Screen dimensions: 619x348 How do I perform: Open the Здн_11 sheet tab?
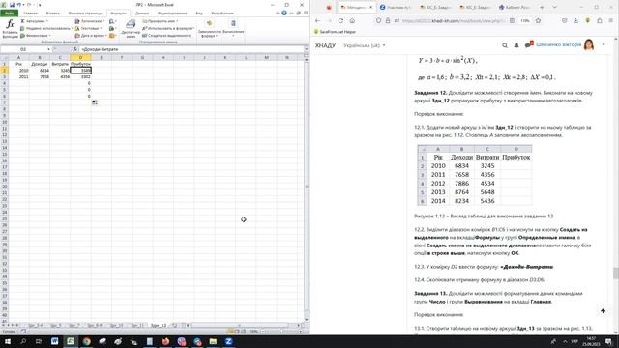pyautogui.click(x=137, y=326)
